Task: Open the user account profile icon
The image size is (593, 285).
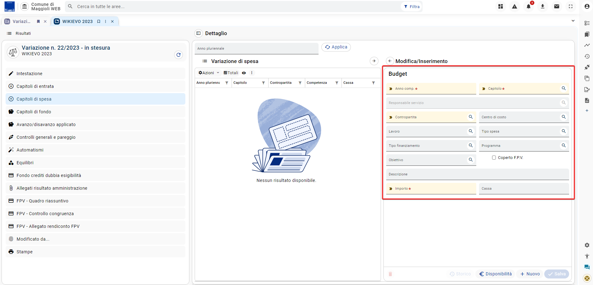Action: click(587, 7)
